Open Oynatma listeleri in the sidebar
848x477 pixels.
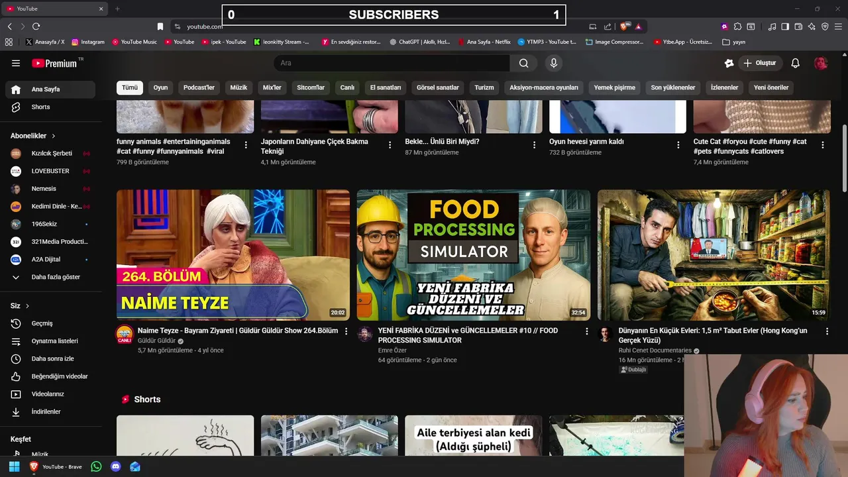pos(50,341)
